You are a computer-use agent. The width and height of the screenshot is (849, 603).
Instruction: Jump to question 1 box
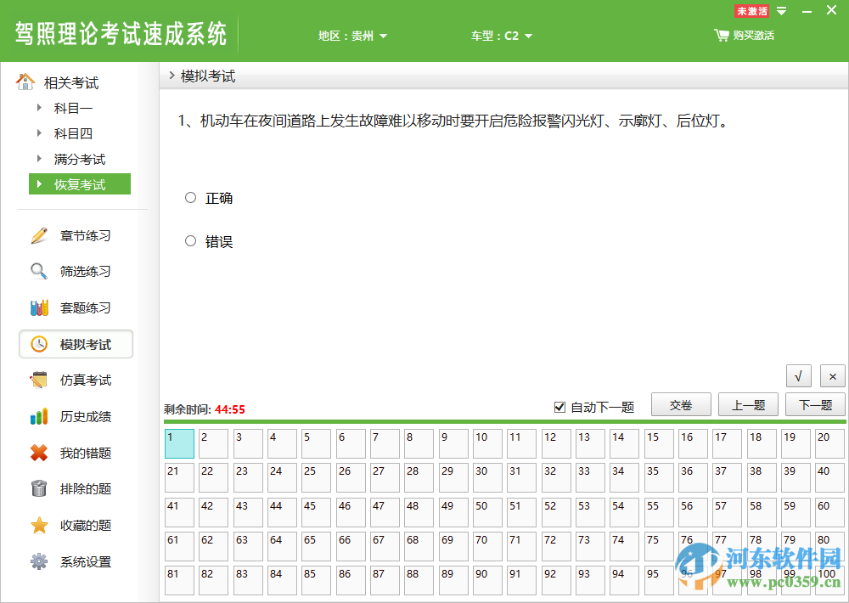tap(179, 443)
